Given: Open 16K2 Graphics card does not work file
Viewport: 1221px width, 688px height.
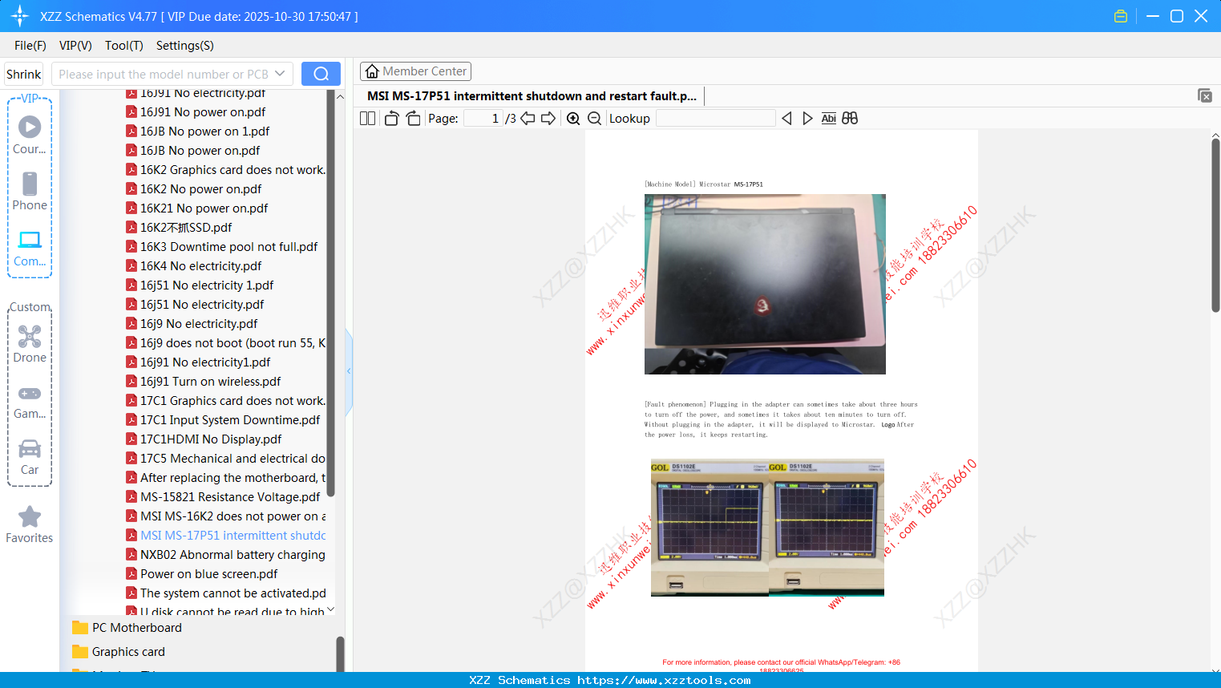Looking at the screenshot, I should pos(226,170).
